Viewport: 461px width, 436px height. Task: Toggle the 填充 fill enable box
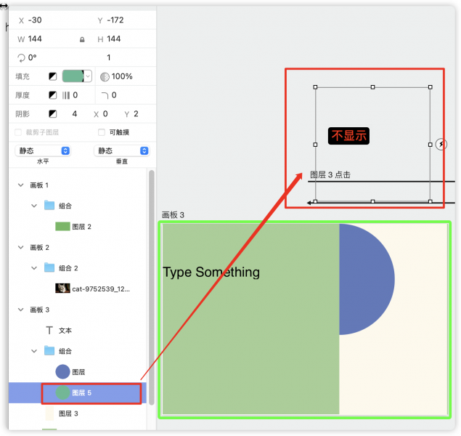[53, 76]
